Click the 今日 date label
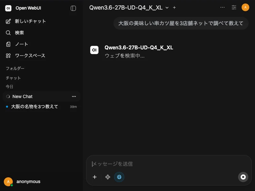Screen dimensions: 255x191 click(x=10, y=87)
